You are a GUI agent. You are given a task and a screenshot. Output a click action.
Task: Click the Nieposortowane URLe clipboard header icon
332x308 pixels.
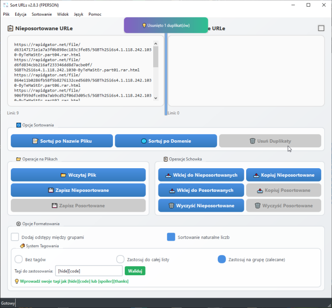click(10, 28)
